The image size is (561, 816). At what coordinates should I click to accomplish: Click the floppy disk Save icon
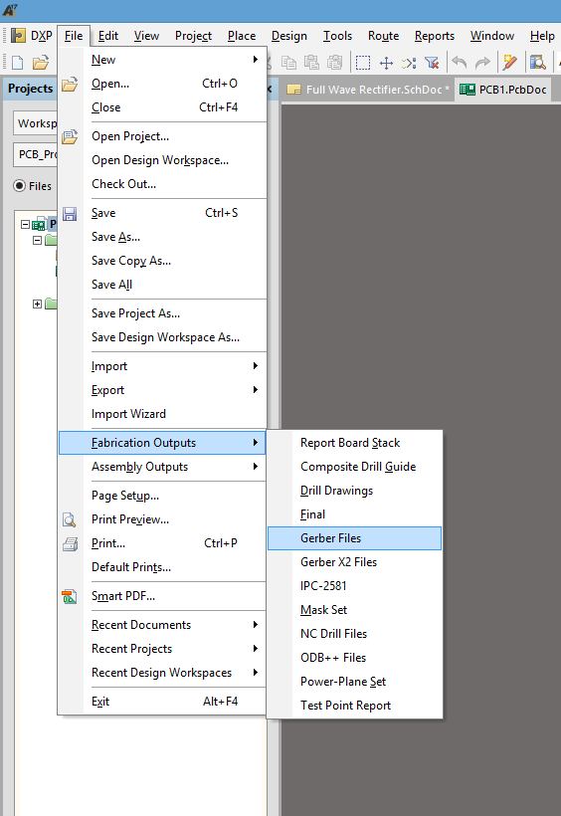[x=70, y=214]
